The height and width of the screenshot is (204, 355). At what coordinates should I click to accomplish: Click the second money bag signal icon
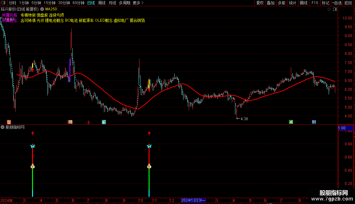click(x=149, y=166)
